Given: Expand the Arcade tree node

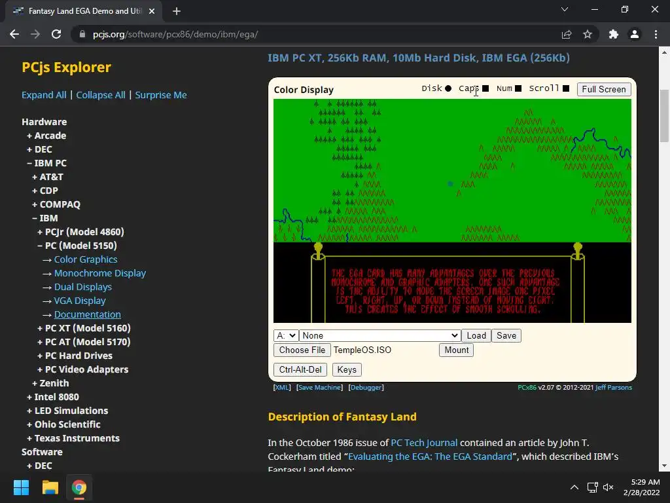Looking at the screenshot, I should 46,136.
